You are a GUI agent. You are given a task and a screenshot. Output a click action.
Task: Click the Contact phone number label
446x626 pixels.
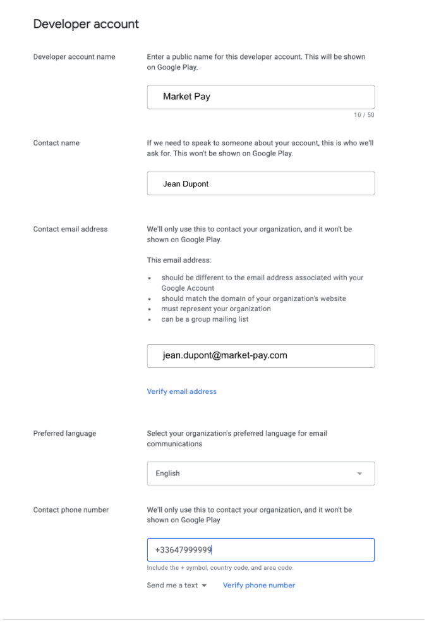[71, 510]
